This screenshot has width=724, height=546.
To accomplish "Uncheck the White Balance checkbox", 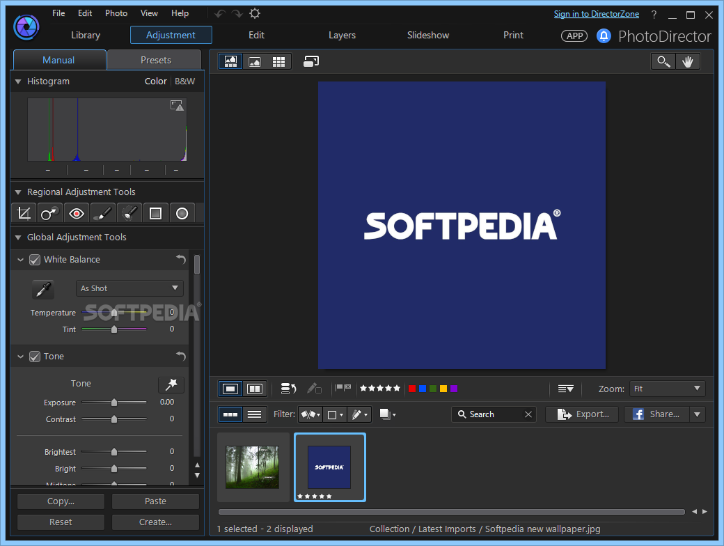I will click(35, 260).
